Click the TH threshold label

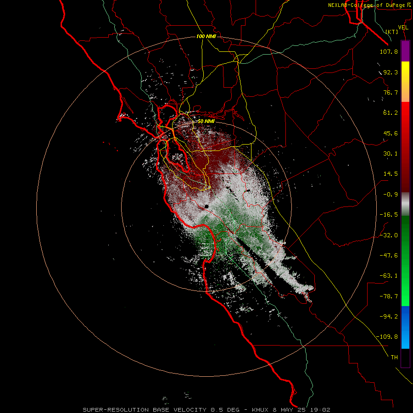coord(394,357)
